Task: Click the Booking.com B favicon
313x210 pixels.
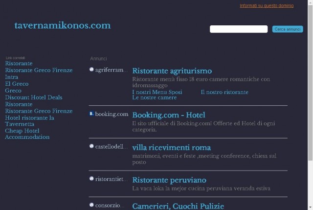Action: tap(91, 114)
